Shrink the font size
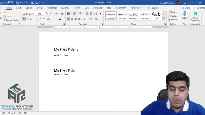205x115 pixels. (51, 14)
